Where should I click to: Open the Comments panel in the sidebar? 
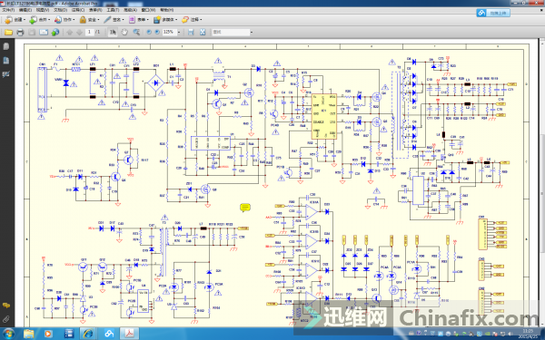pos(6,306)
